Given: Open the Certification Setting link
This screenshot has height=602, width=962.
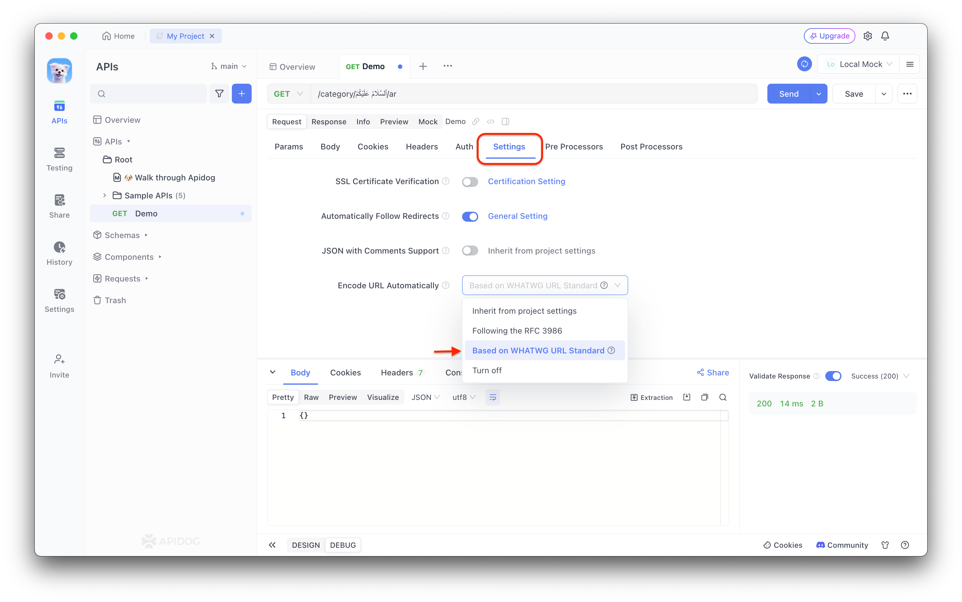Looking at the screenshot, I should [x=526, y=182].
